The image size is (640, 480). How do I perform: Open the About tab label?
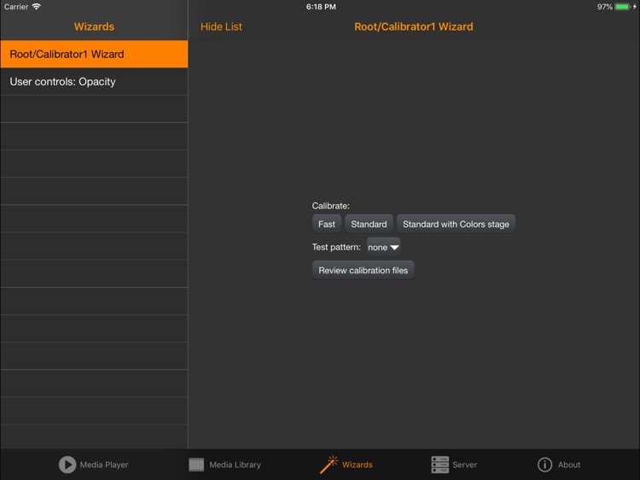pyautogui.click(x=569, y=465)
